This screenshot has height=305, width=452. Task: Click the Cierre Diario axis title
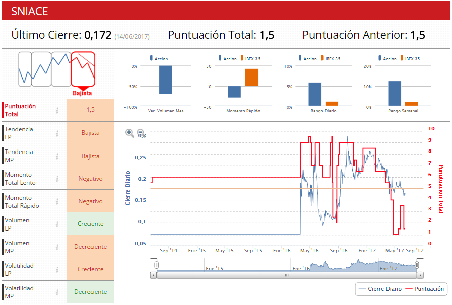click(x=127, y=188)
